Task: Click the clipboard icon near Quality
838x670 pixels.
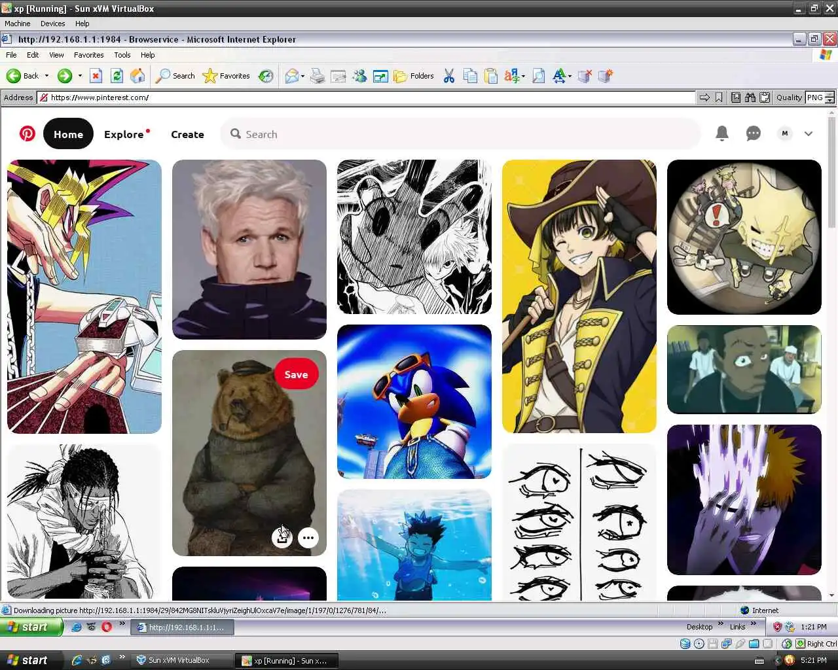Action: coord(765,97)
